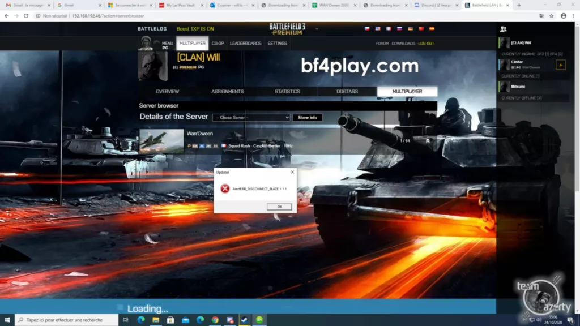Image resolution: width=580 pixels, height=326 pixels.
Task: Click the large [CLAN] Will profile portrait
Action: click(153, 66)
